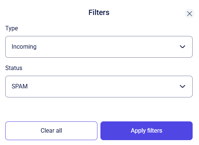Click the empty area in the Type select box
This screenshot has width=199, height=145.
108,47
